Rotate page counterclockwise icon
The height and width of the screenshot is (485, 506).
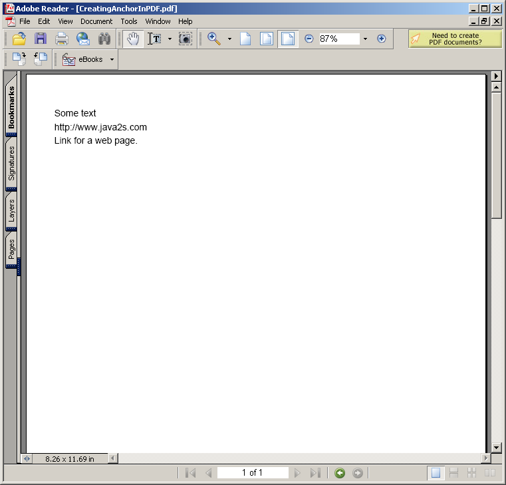41,59
